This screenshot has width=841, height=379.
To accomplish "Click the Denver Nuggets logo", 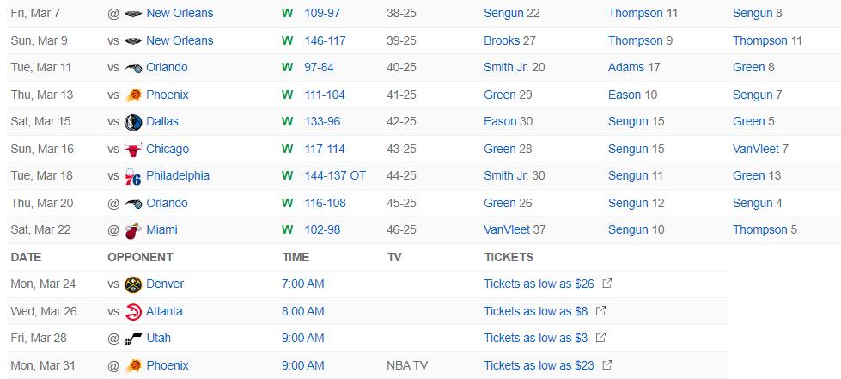I will pos(133,284).
